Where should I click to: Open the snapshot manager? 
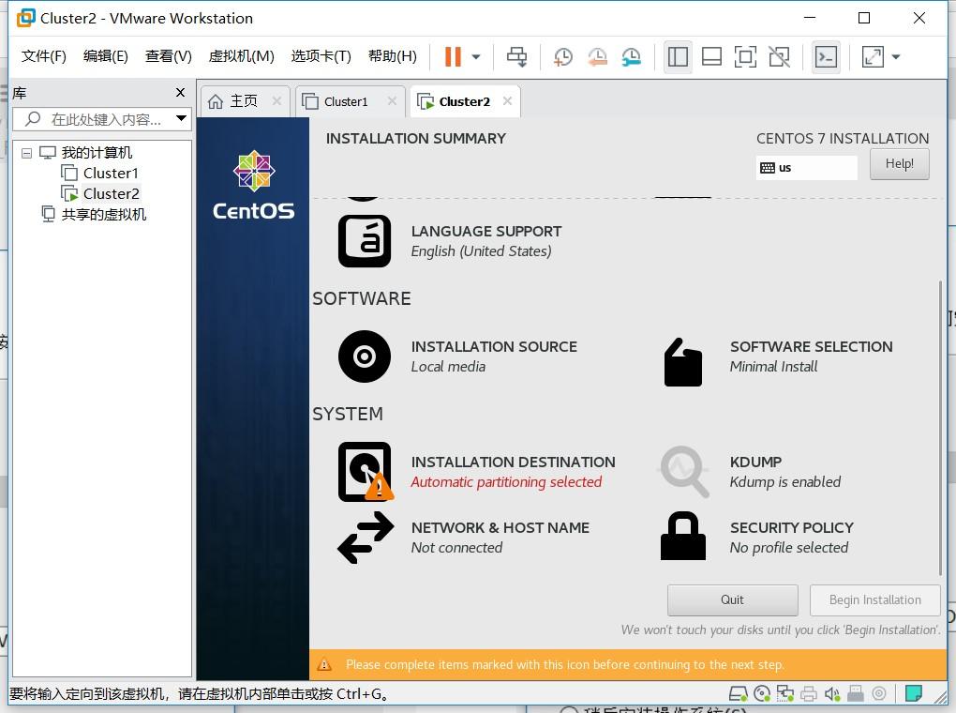pos(632,57)
